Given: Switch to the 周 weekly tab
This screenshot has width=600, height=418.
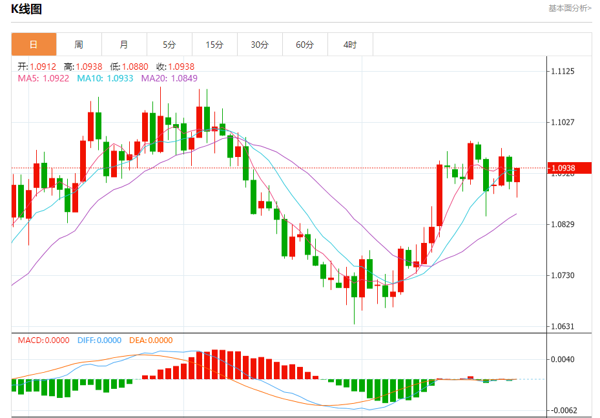Looking at the screenshot, I should coord(79,45).
